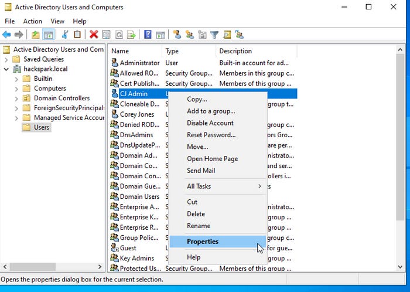Choose Reset Password from context menu

(217, 135)
